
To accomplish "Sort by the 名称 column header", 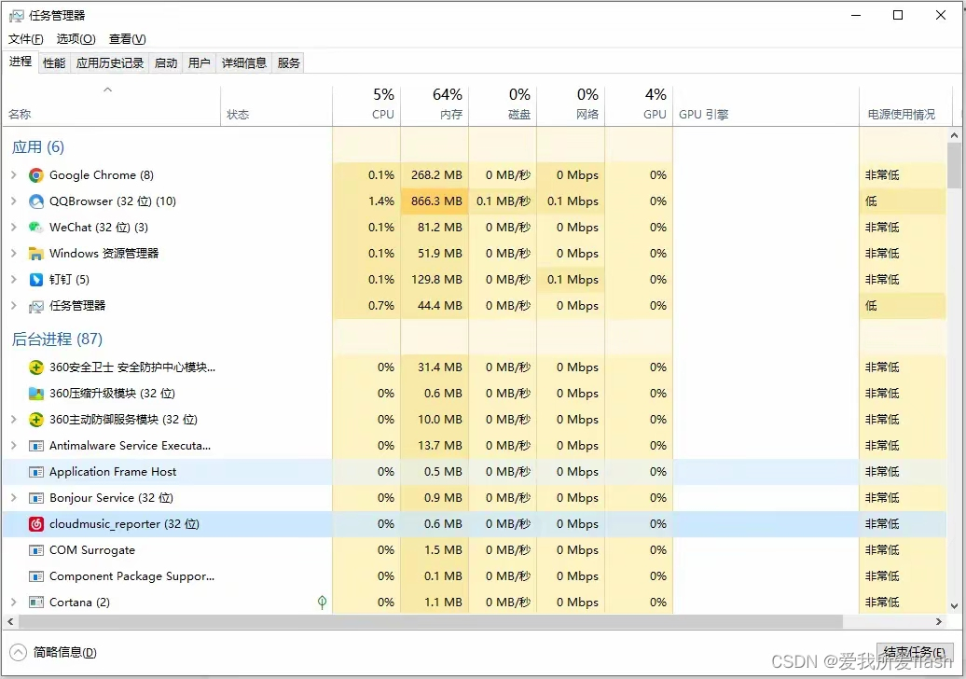I will [112, 106].
